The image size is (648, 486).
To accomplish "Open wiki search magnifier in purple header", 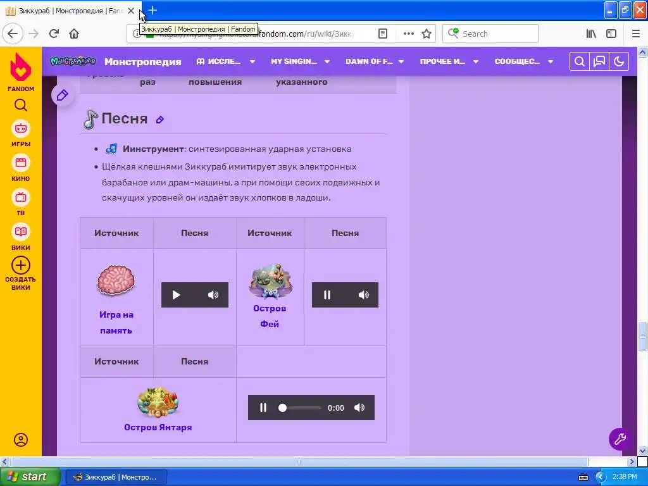I will 580,61.
